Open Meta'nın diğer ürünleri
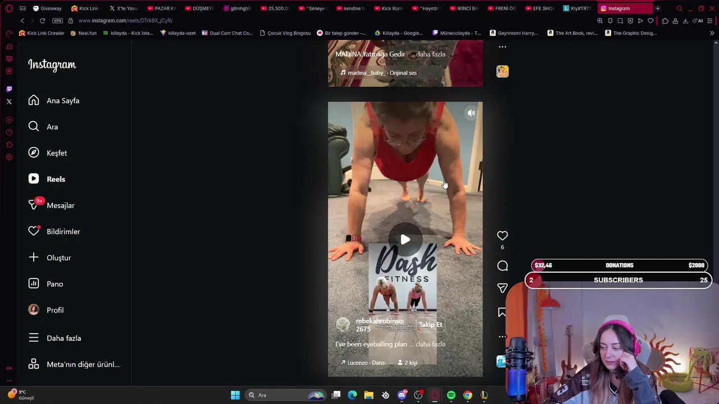The width and height of the screenshot is (719, 404). (74, 365)
